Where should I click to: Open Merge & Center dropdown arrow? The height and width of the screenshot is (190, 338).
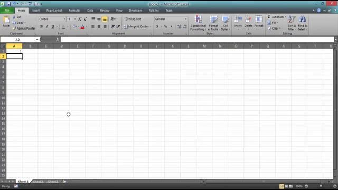tap(151, 26)
